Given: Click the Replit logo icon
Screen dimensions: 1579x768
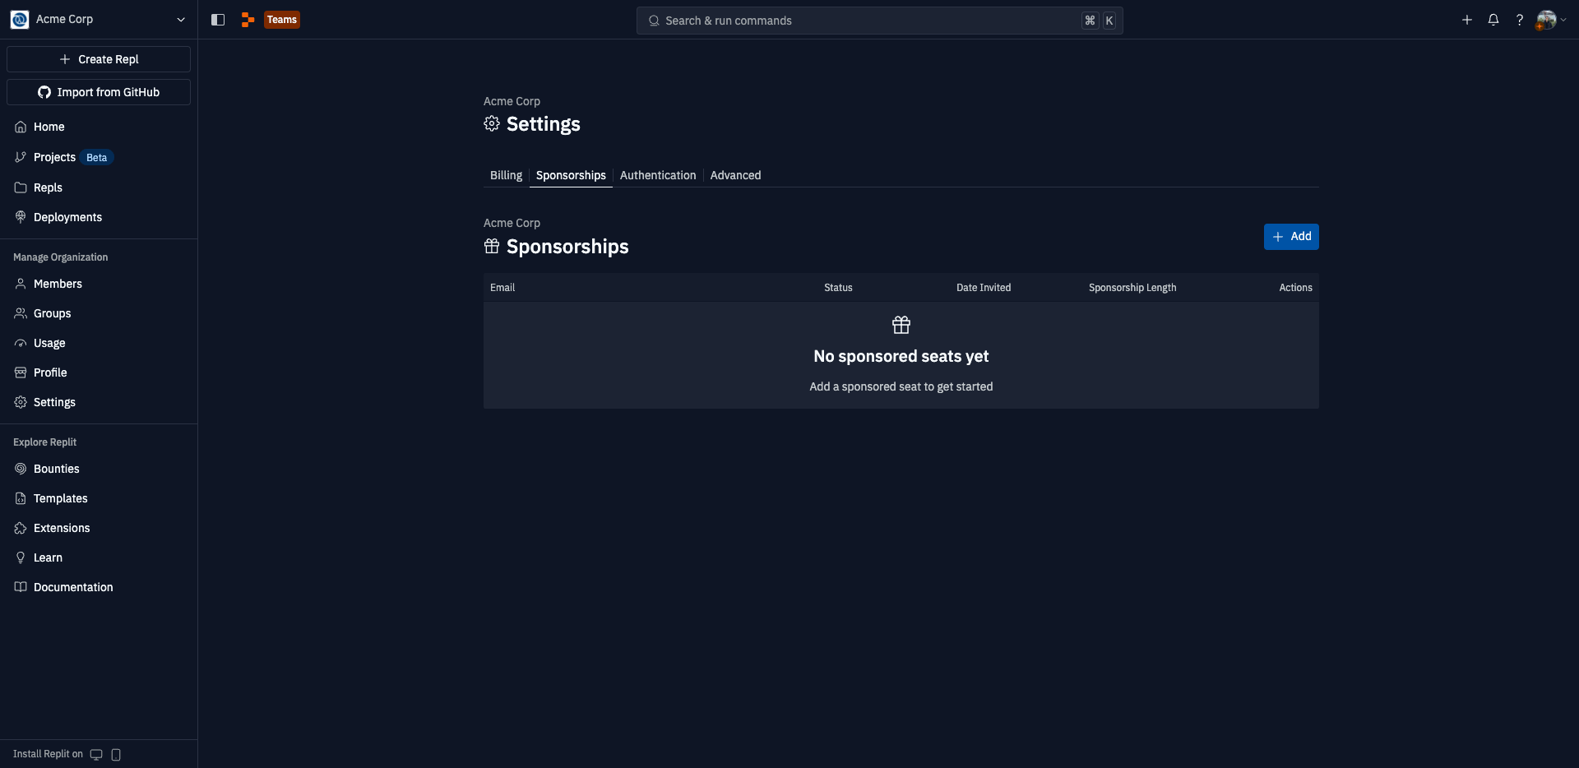Looking at the screenshot, I should tap(248, 20).
